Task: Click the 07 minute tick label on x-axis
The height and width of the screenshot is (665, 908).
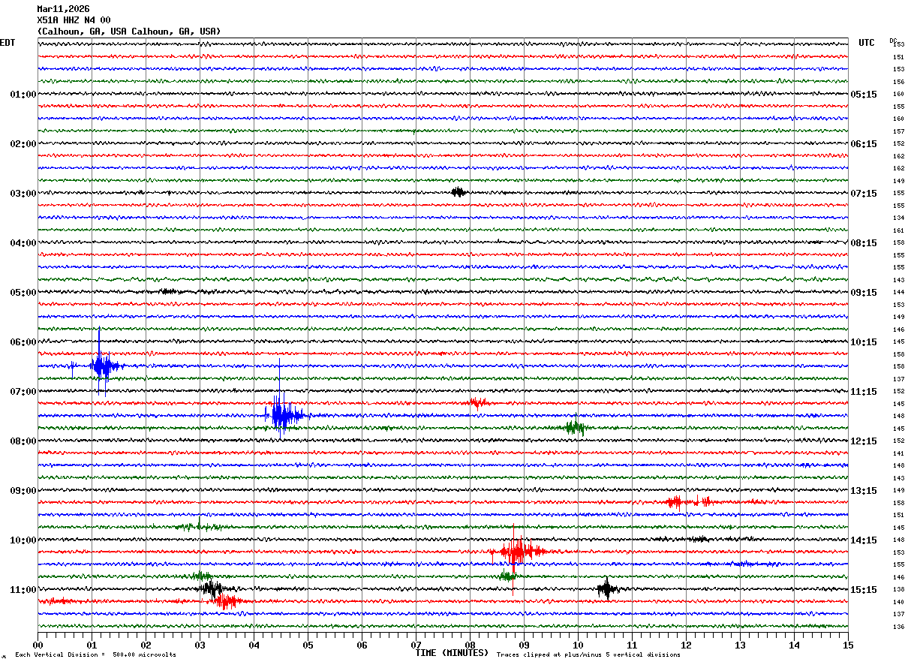Action: click(416, 645)
